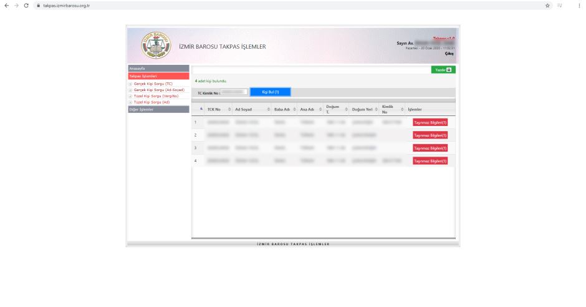Open the media control icon beside the star
The image size is (586, 307).
click(560, 6)
